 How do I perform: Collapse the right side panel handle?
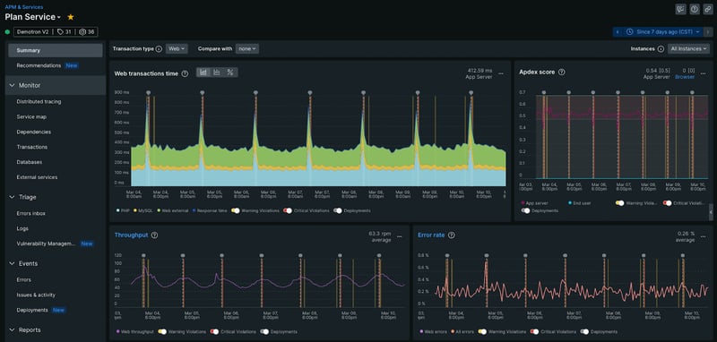[x=711, y=212]
